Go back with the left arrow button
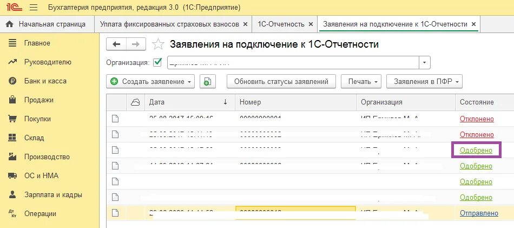This screenshot has height=228, width=514. [x=116, y=44]
